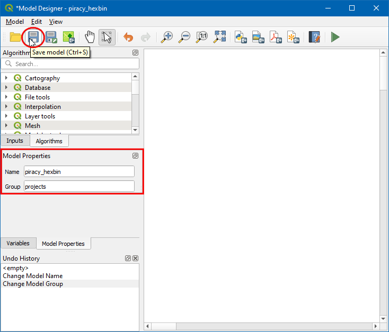
Task: Export model as image icon
Action: click(258, 37)
